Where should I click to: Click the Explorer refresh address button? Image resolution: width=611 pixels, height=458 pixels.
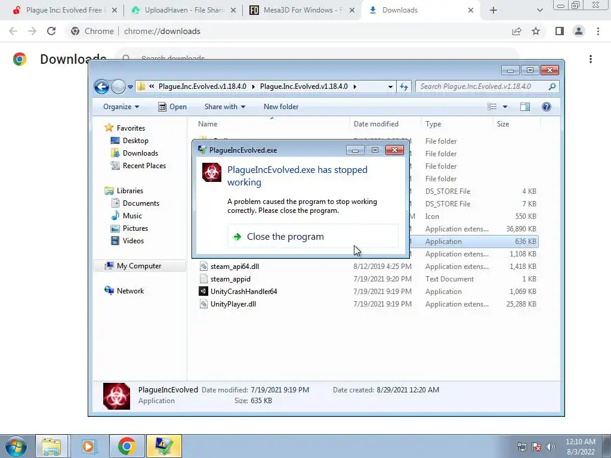tap(404, 87)
